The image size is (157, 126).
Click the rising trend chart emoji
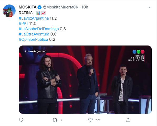(43, 13)
